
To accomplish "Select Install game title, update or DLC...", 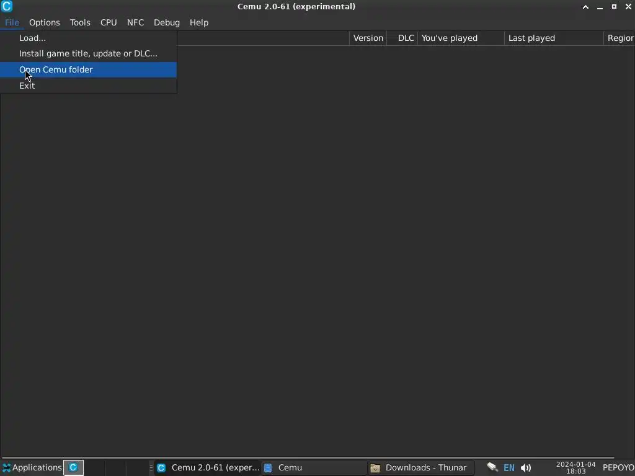I will coord(88,53).
